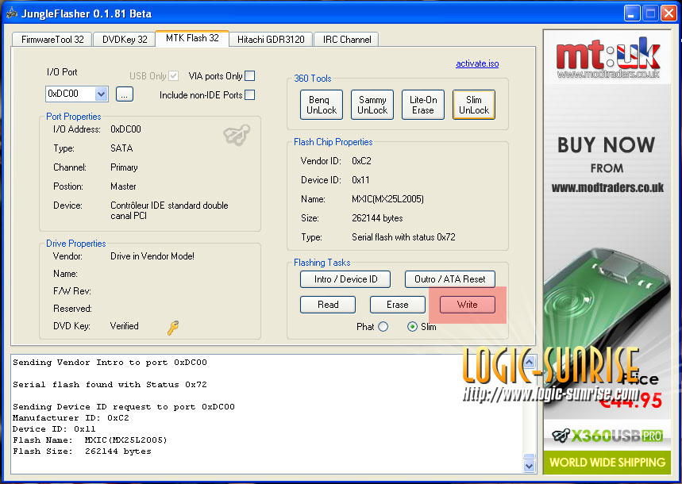Click the ellipsis browse button beside I/O Port
Viewport: 682px width, 484px height.
click(125, 94)
